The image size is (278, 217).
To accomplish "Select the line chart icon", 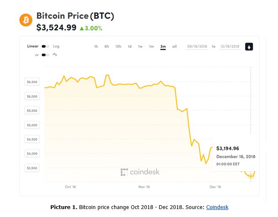I will pyautogui.click(x=37, y=55).
